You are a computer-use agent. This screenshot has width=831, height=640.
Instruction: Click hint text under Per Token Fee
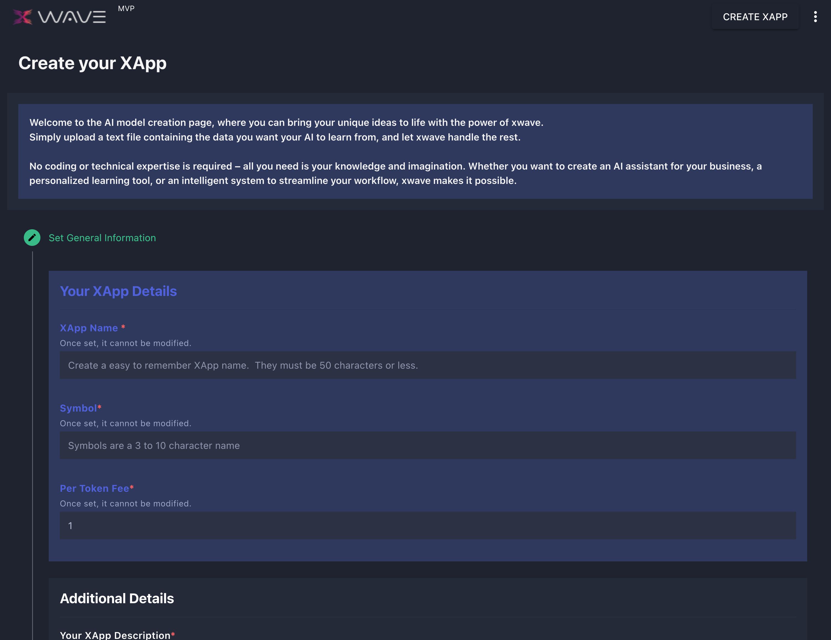point(126,503)
